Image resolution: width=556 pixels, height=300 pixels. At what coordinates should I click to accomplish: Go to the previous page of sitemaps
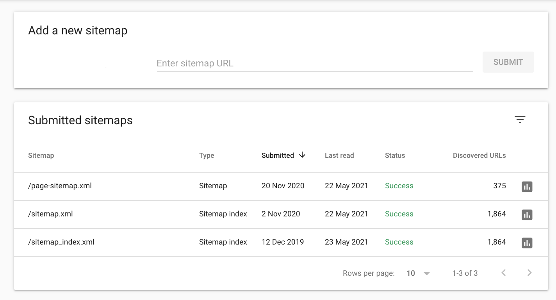(x=503, y=273)
